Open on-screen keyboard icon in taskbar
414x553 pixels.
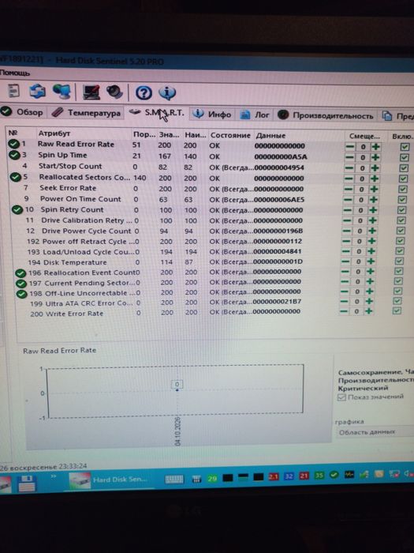[x=174, y=479]
